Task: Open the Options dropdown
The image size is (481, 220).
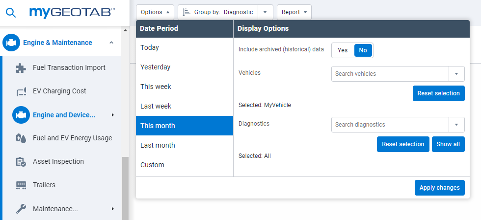Action: (155, 12)
